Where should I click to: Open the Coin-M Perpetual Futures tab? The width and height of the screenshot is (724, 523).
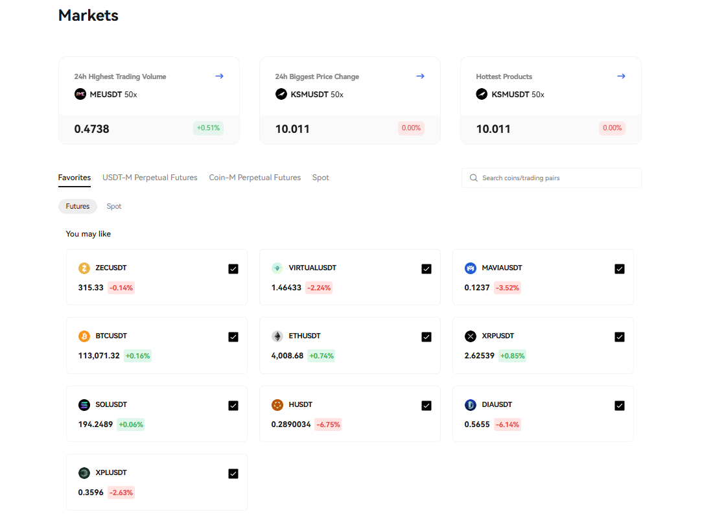point(255,177)
